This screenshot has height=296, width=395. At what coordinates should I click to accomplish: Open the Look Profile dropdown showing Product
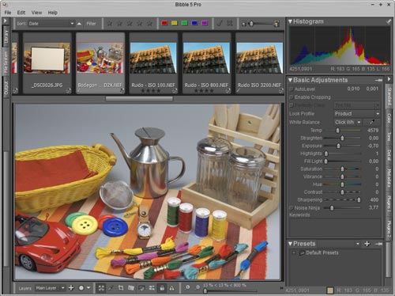point(357,114)
